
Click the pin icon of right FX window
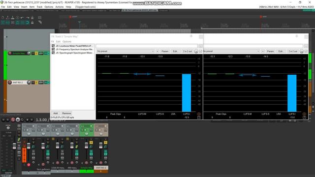tap(296, 36)
